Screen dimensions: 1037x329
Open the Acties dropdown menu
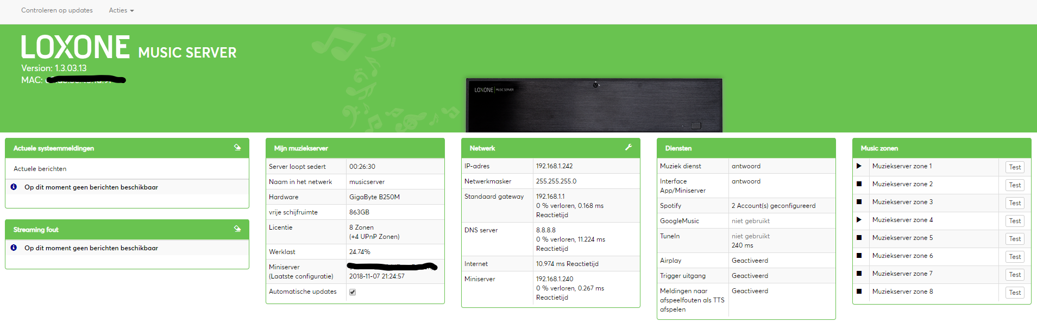[x=121, y=10]
